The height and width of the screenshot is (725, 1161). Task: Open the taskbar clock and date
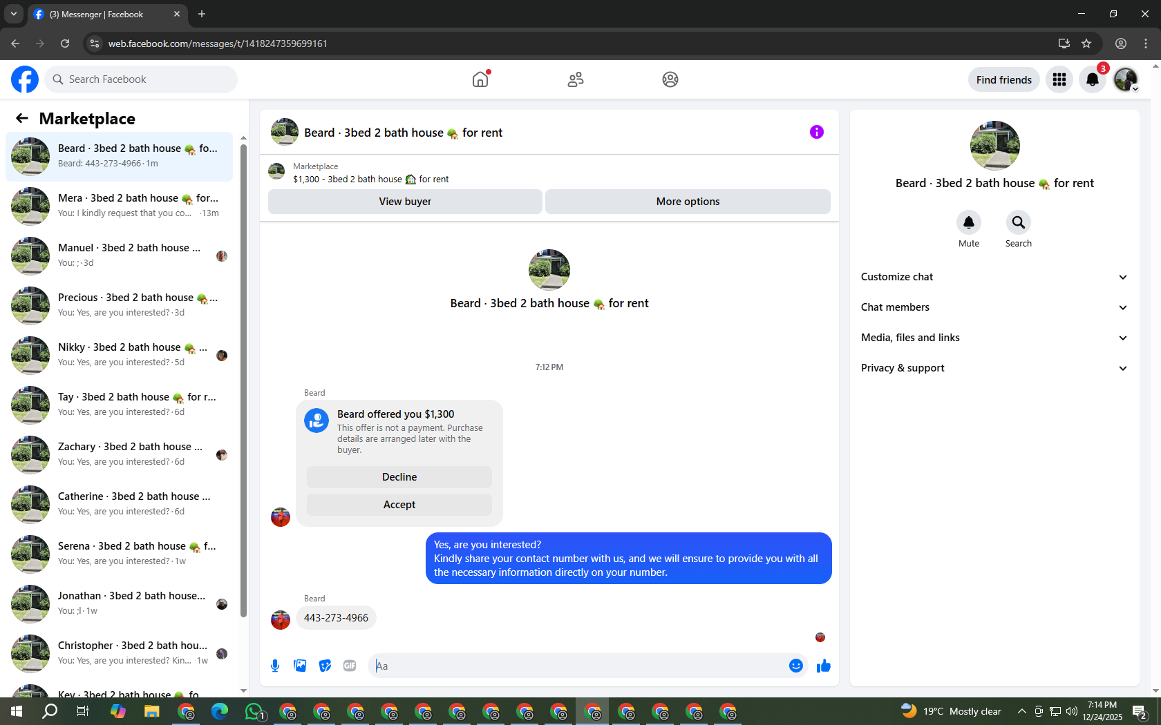1102,711
